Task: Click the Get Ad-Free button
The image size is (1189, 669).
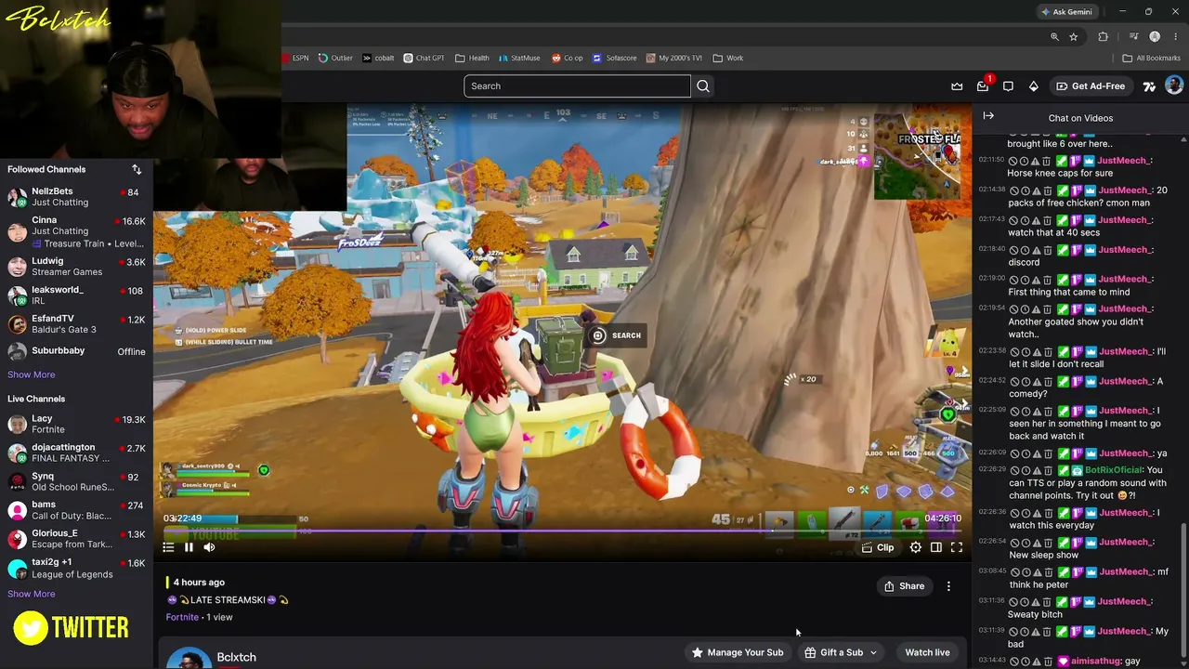Action: tap(1091, 86)
